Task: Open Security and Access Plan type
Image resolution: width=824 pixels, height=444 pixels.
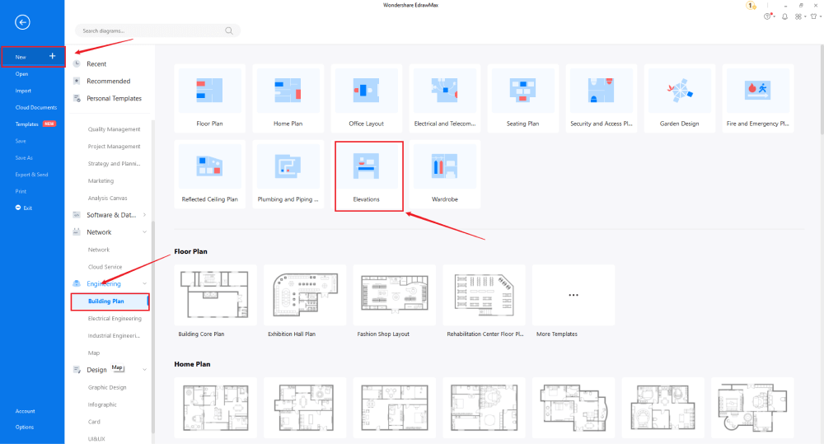Action: [602, 98]
